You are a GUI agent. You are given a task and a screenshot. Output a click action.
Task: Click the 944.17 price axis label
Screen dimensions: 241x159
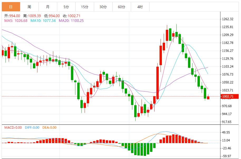pos(227,114)
